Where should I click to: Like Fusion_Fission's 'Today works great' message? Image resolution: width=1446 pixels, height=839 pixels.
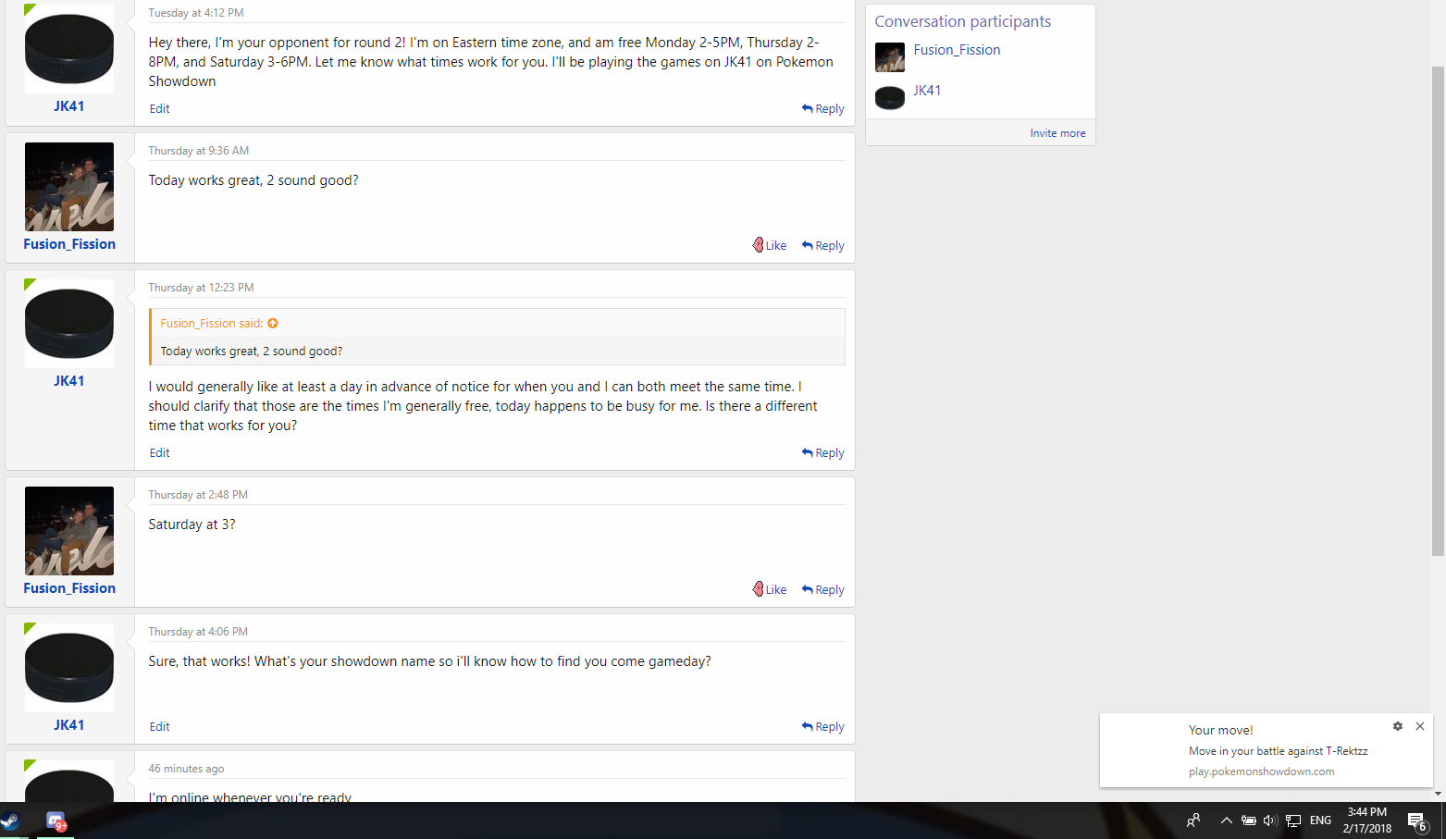(770, 245)
